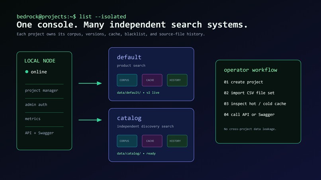Click independent discovery search subtitle

point(145,126)
